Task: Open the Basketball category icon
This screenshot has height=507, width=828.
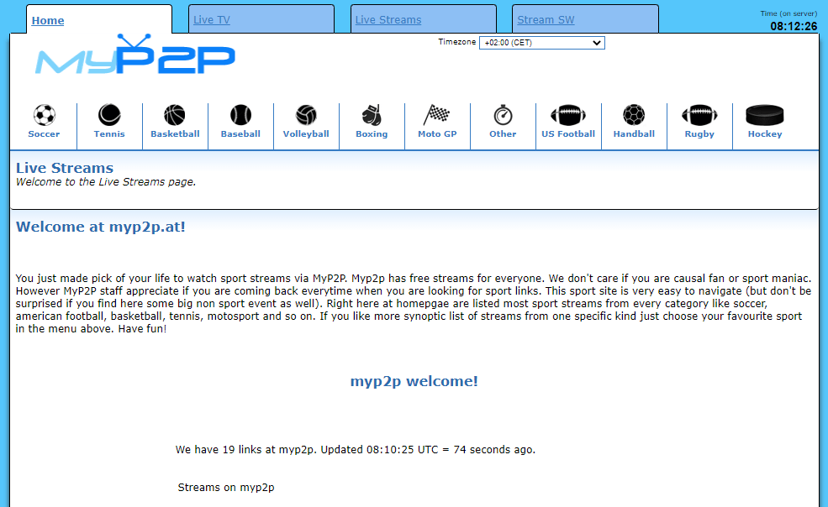Action: tap(175, 115)
